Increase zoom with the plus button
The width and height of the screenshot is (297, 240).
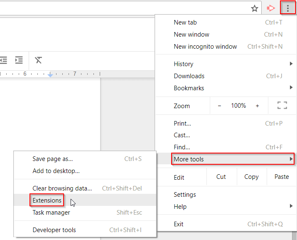point(257,106)
